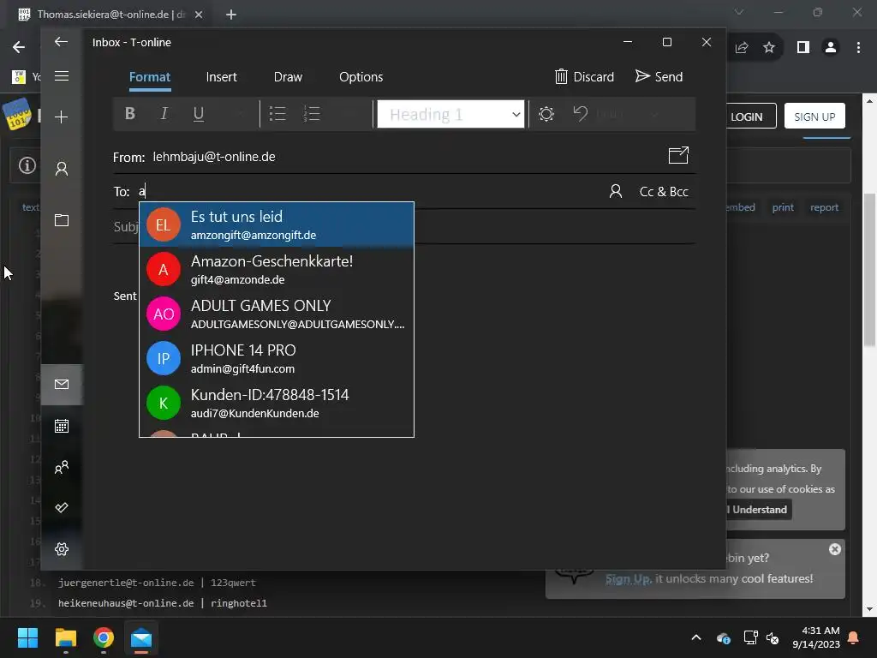Toggle the browser side panel icon
Viewport: 877px width, 658px height.
pyautogui.click(x=803, y=48)
